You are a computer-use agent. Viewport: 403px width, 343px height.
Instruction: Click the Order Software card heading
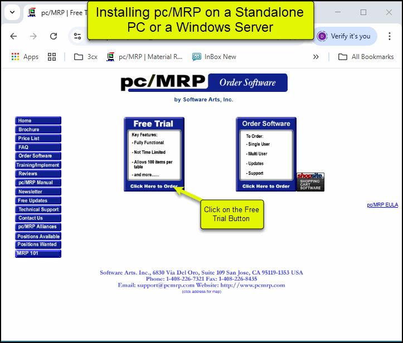[x=266, y=124]
